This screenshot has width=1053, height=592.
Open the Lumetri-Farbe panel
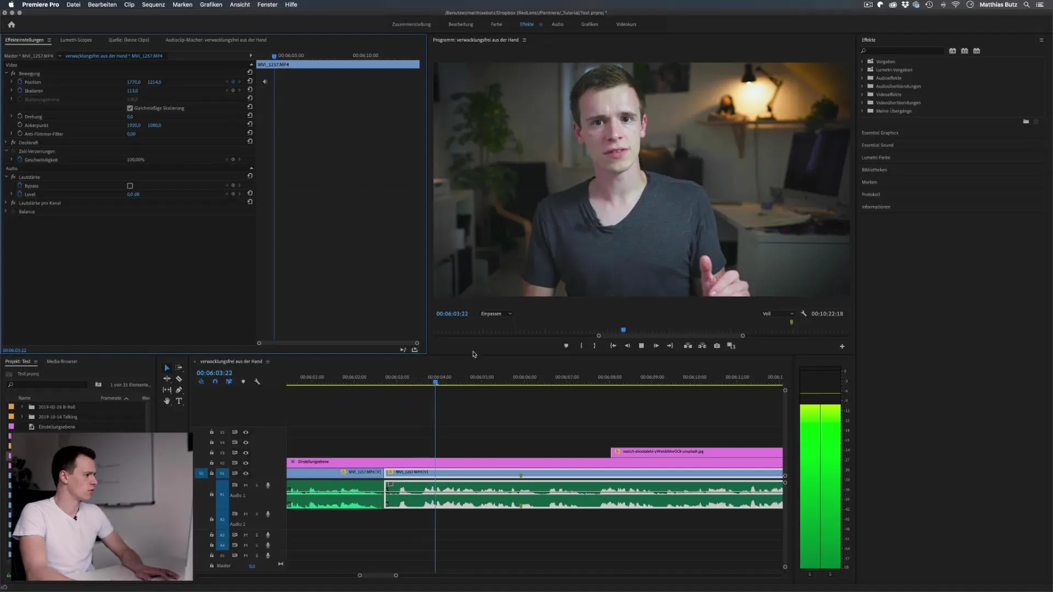pyautogui.click(x=876, y=157)
